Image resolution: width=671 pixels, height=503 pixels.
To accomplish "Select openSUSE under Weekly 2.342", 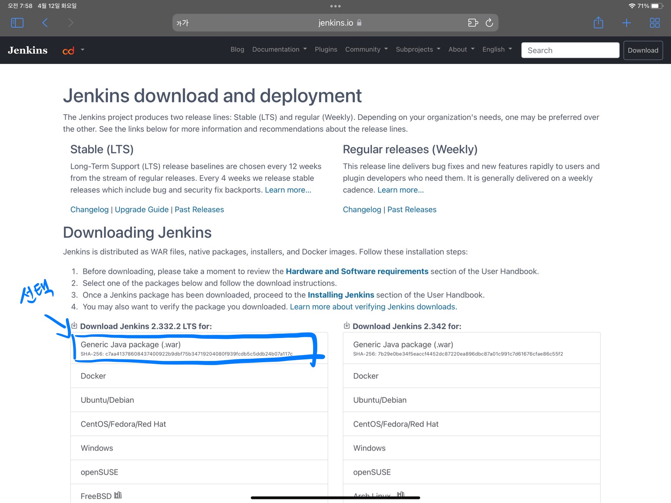I will pyautogui.click(x=472, y=472).
